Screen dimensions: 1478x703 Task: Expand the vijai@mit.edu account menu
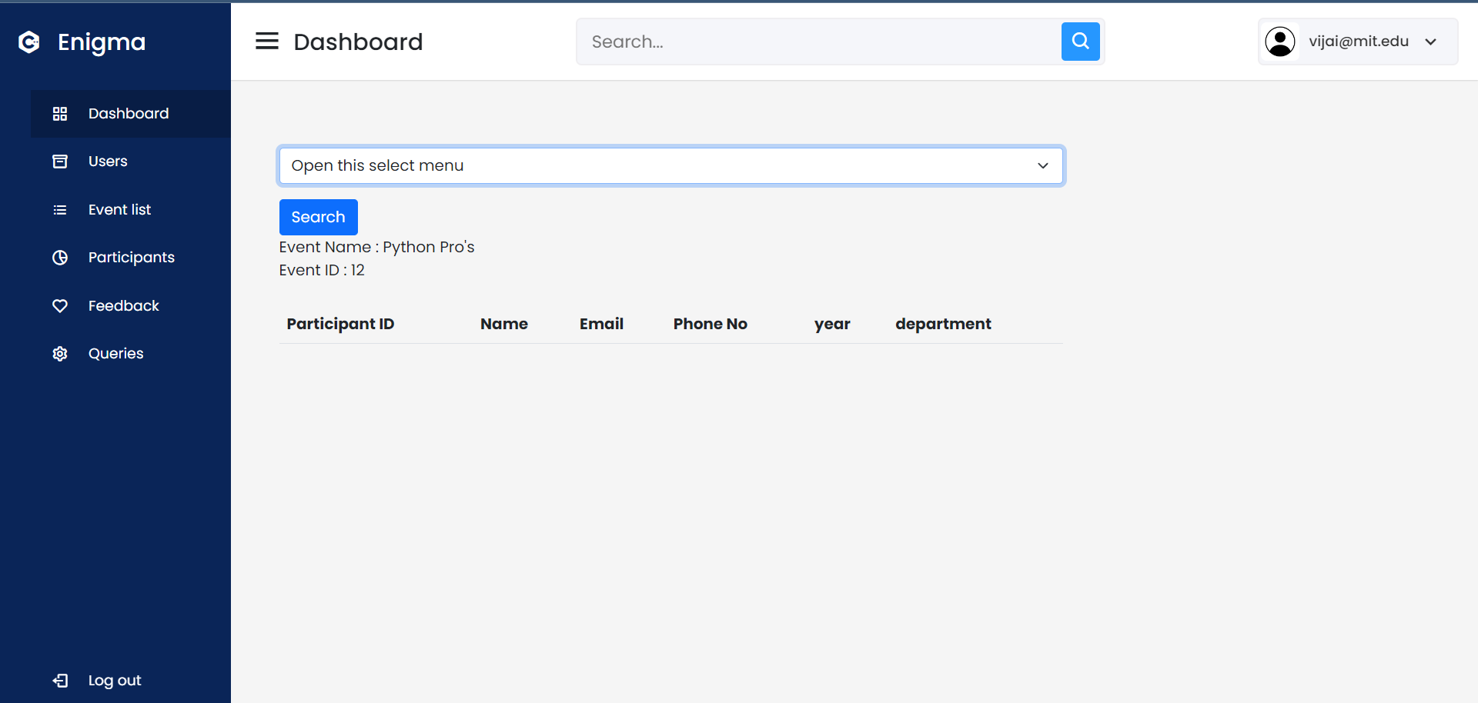tap(1358, 42)
